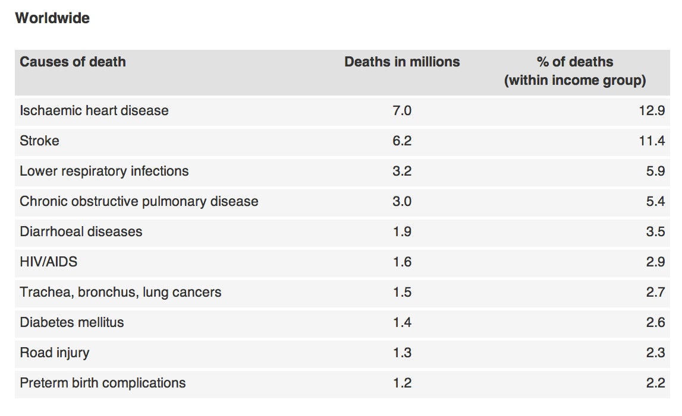Image resolution: width=682 pixels, height=416 pixels.
Task: Select the 1.6 deaths value for HIV/AIDS
Action: (x=402, y=262)
